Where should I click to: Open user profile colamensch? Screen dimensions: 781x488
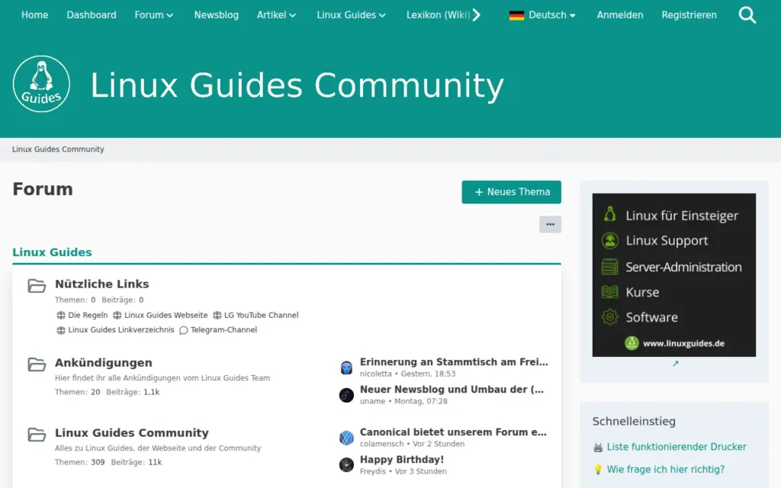382,444
